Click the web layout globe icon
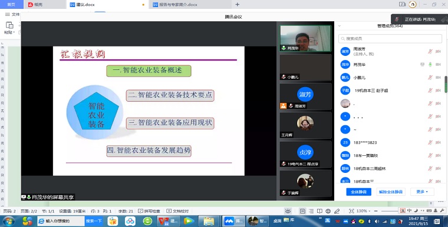The width and height of the screenshot is (448, 227). tap(328, 211)
